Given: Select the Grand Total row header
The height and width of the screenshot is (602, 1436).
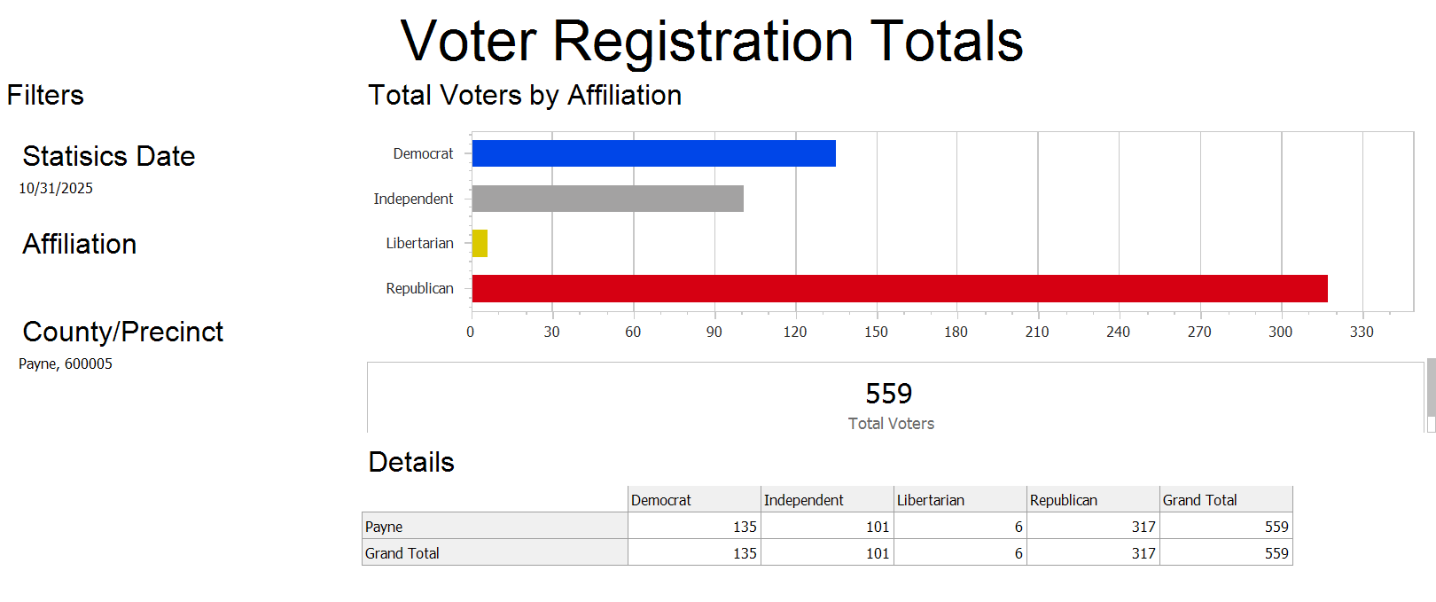Looking at the screenshot, I should tap(494, 553).
